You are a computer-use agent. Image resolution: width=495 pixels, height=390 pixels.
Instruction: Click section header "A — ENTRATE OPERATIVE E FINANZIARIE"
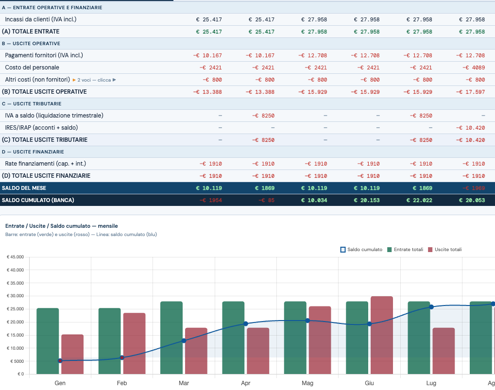point(52,8)
